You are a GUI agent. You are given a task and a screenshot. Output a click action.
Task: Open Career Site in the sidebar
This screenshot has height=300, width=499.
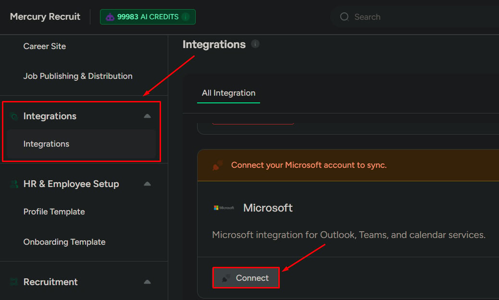point(45,46)
